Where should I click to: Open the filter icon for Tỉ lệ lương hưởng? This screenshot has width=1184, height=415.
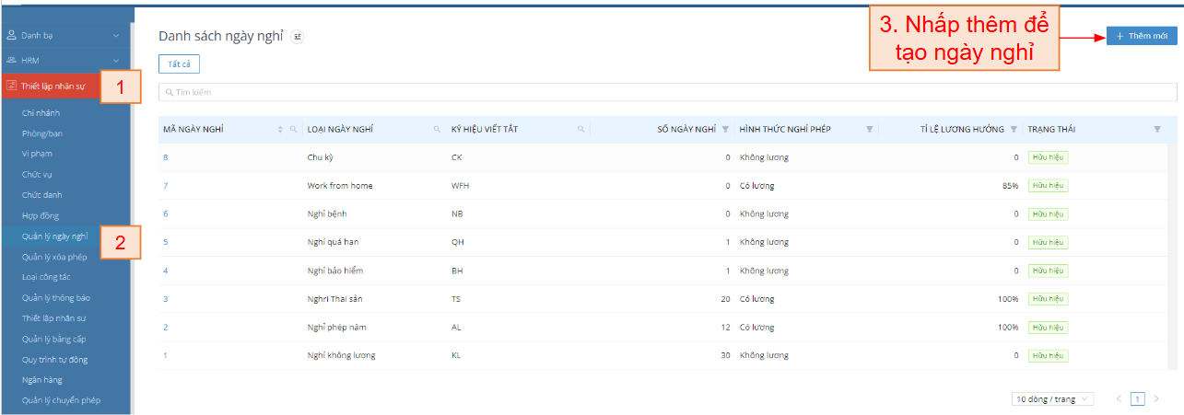click(x=1014, y=130)
